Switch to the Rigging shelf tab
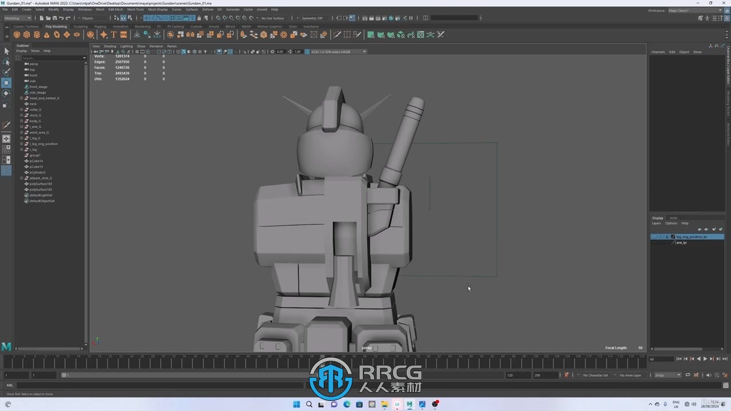Viewport: 731px width, 411px height. click(100, 26)
